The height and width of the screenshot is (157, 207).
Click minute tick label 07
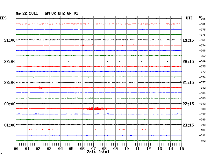tap(93, 149)
